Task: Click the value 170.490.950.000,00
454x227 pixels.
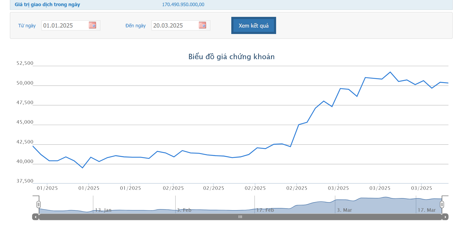Action: [183, 5]
